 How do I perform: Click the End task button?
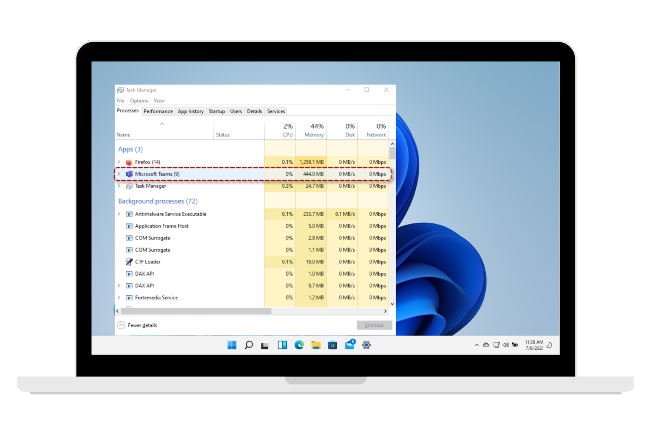point(374,325)
